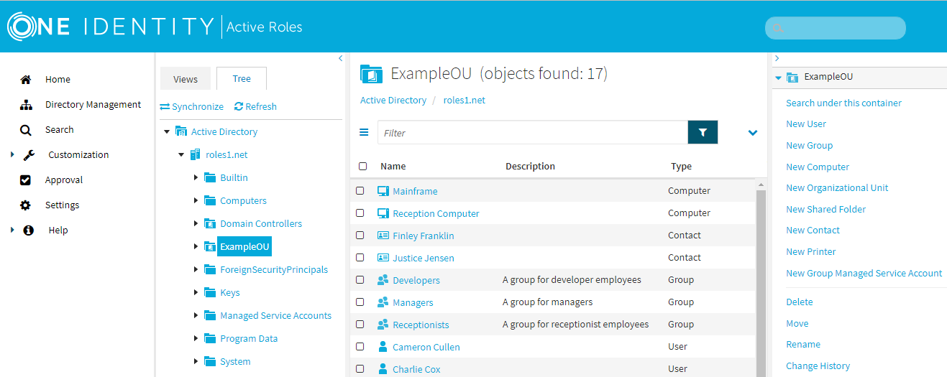Click the roles1.net breadcrumb link
Image resolution: width=947 pixels, height=377 pixels.
pos(465,101)
